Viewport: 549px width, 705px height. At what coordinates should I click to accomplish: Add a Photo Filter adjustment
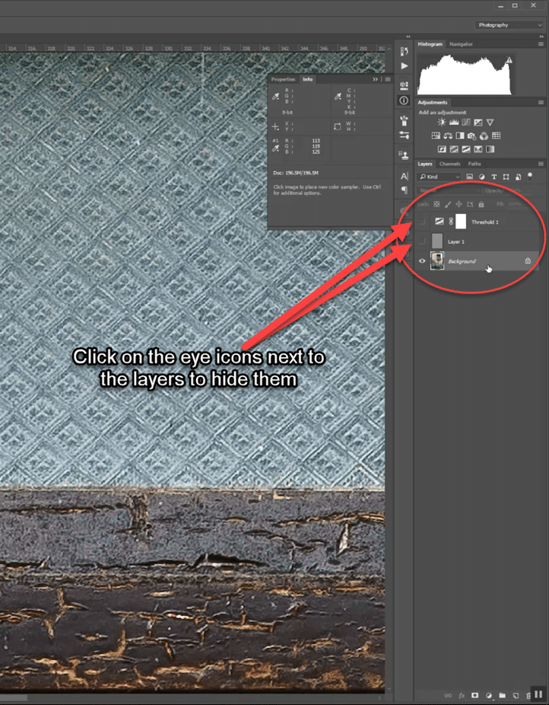point(471,136)
